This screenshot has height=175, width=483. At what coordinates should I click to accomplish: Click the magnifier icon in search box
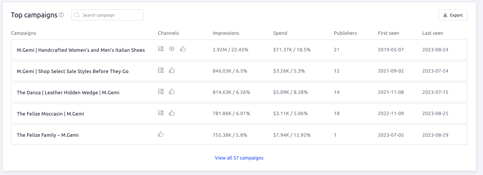[x=77, y=15]
